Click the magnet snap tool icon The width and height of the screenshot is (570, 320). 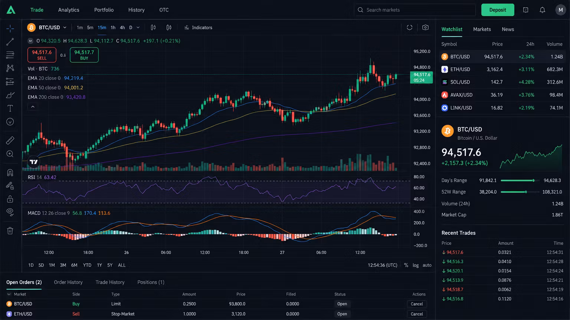coord(10,173)
